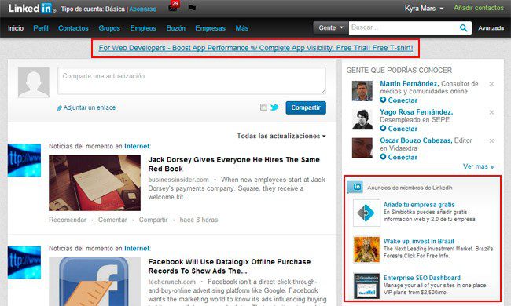Open the Buzón menu
The width and height of the screenshot is (511, 306).
pyautogui.click(x=175, y=28)
